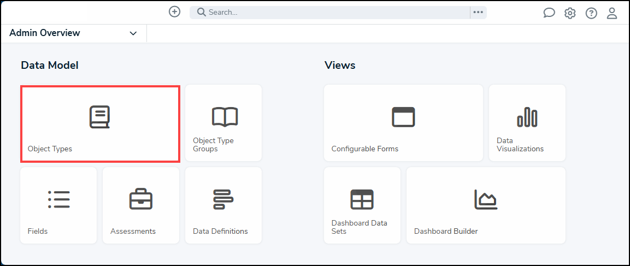This screenshot has width=630, height=266.
Task: Open the Dashboard Data Sets table icon
Action: tap(362, 200)
